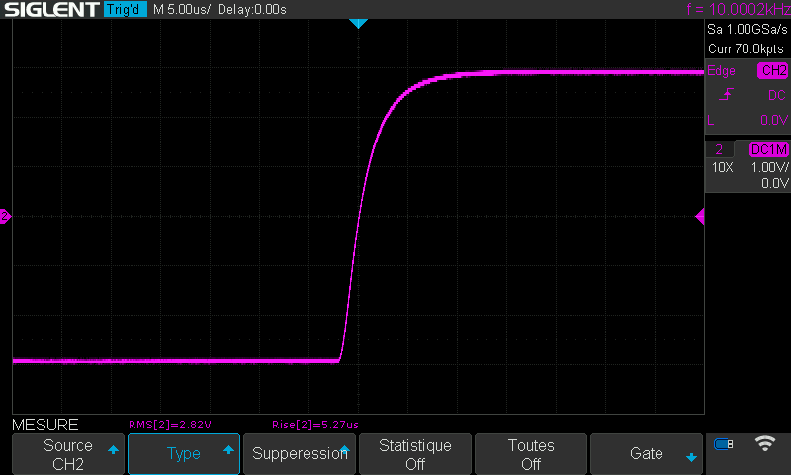Click the trigger level 0.0V value
This screenshot has width=791, height=475.
(774, 120)
